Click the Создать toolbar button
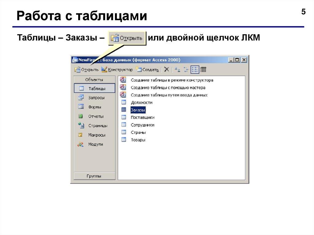314x235 pixels. 147,70
